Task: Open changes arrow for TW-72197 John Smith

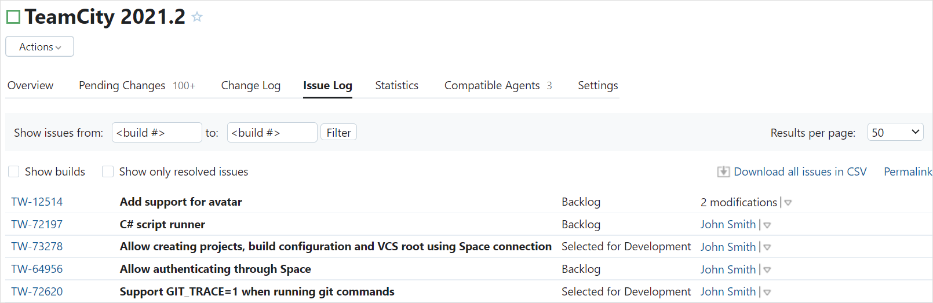Action: pyautogui.click(x=767, y=225)
